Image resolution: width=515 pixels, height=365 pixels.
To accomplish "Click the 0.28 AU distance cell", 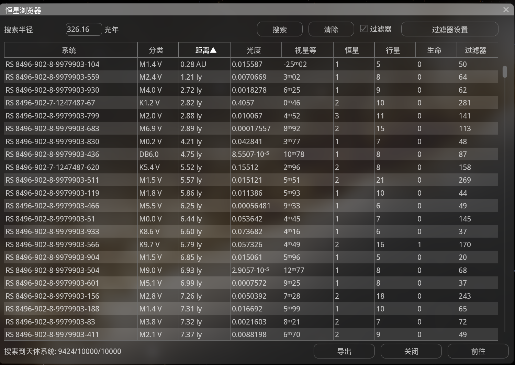I will coord(204,64).
